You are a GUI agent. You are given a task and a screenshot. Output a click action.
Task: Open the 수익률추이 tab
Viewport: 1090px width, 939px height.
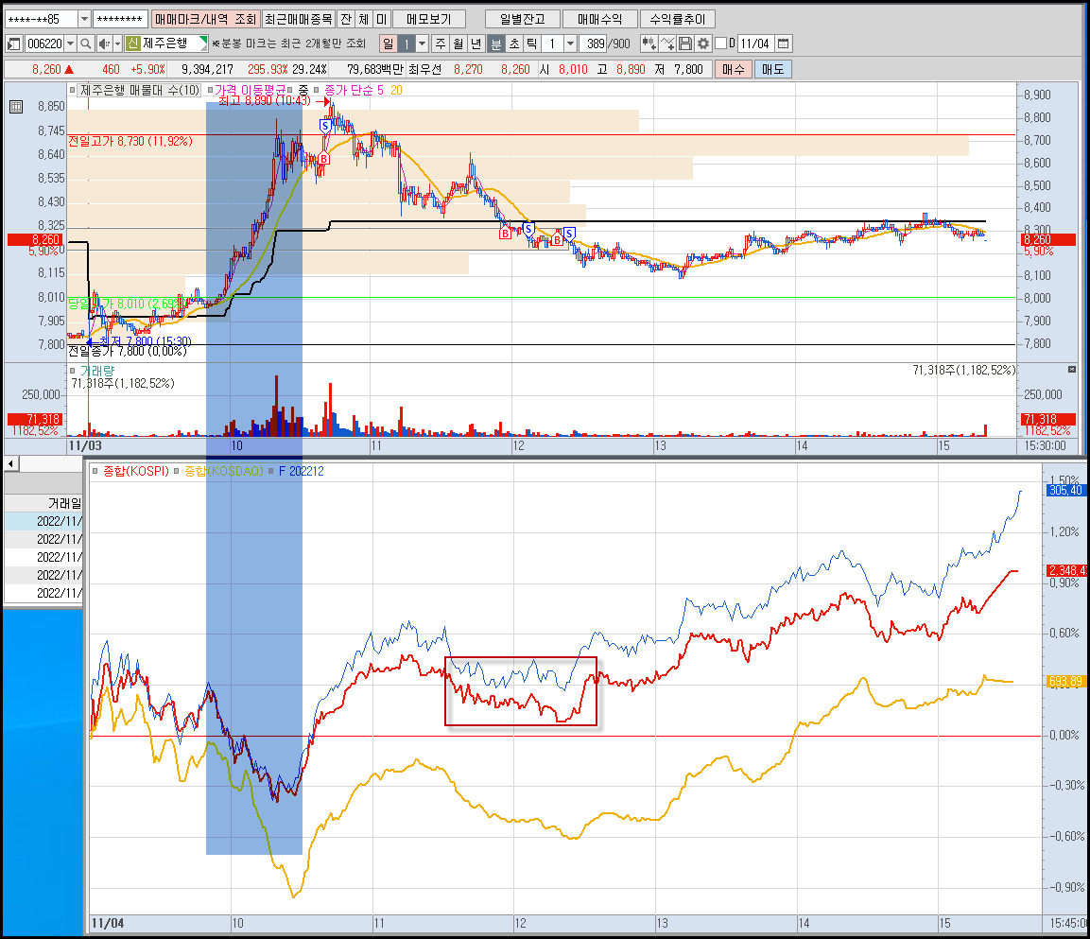coord(677,20)
